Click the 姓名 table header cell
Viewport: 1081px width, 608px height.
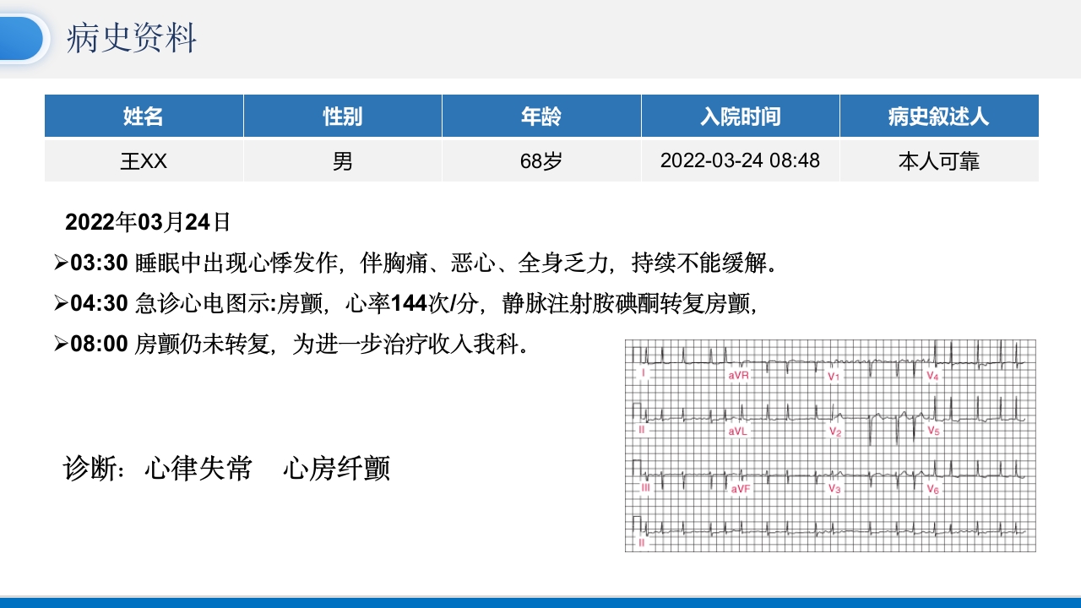[x=143, y=116]
